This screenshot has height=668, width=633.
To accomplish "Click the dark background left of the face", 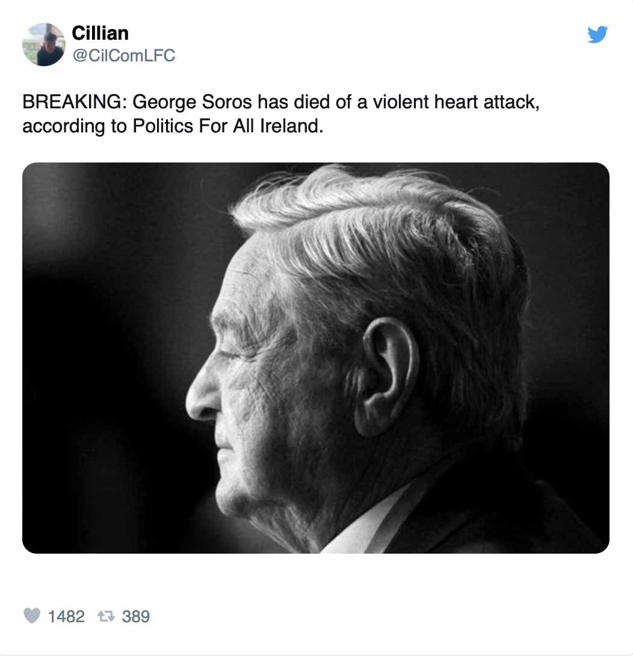I will coord(108,361).
